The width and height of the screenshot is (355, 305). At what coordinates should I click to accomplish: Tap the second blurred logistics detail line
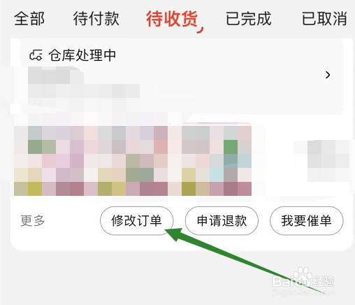(x=84, y=91)
